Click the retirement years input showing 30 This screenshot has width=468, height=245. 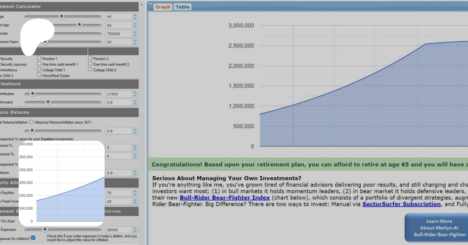(x=119, y=42)
